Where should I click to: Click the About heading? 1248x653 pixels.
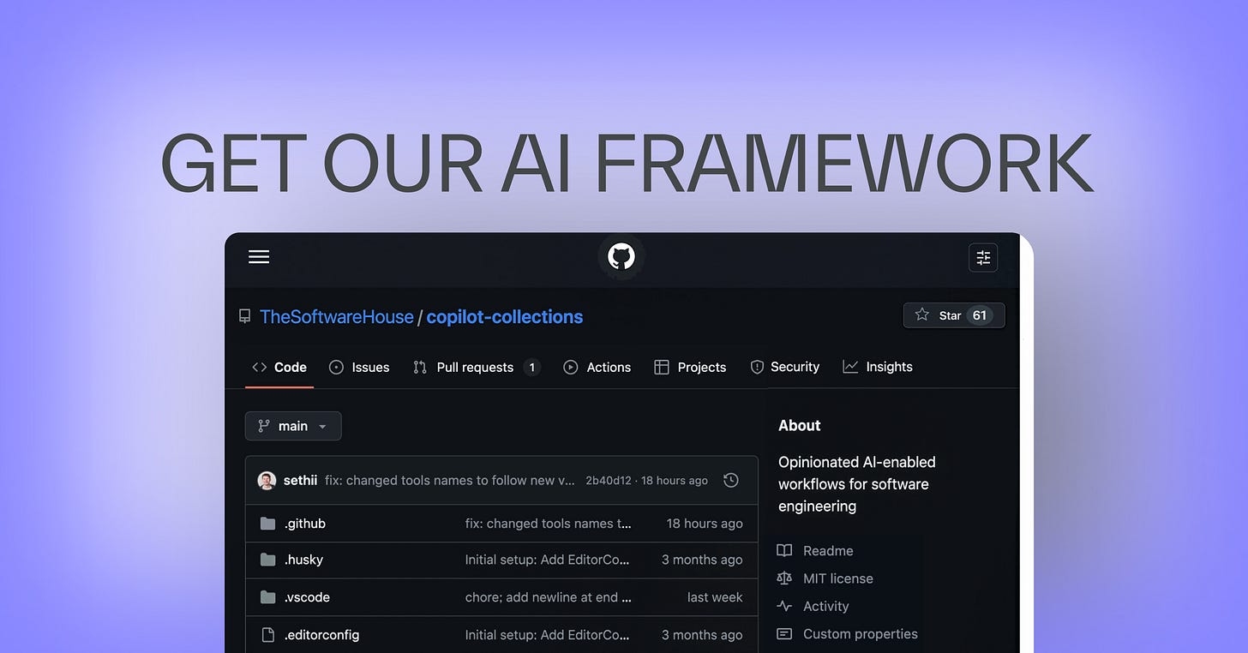pyautogui.click(x=800, y=425)
